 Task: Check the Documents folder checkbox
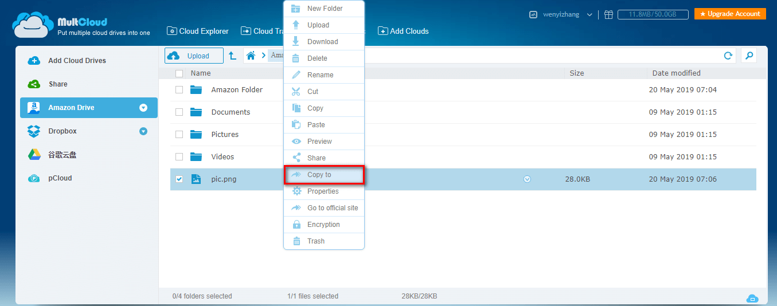(x=179, y=112)
